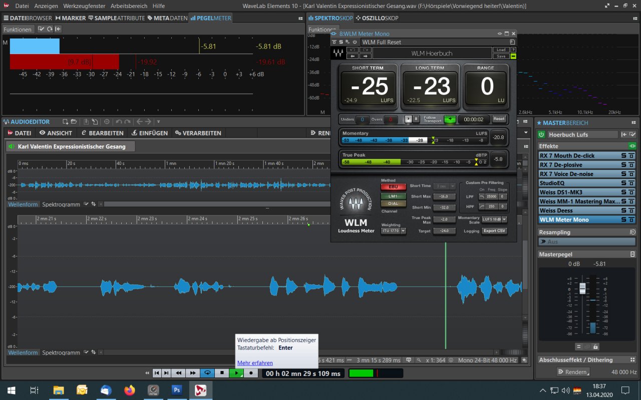The height and width of the screenshot is (400, 641).
Task: Open Funktionen dropdown in Pegelmeter panel
Action: tap(18, 29)
